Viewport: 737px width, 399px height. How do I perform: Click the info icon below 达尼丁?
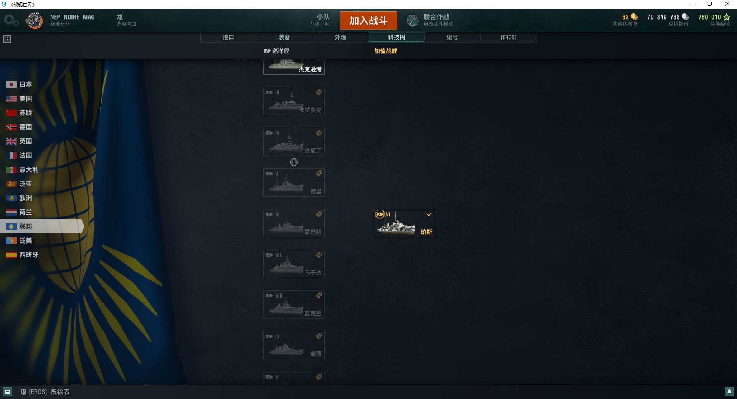(294, 162)
